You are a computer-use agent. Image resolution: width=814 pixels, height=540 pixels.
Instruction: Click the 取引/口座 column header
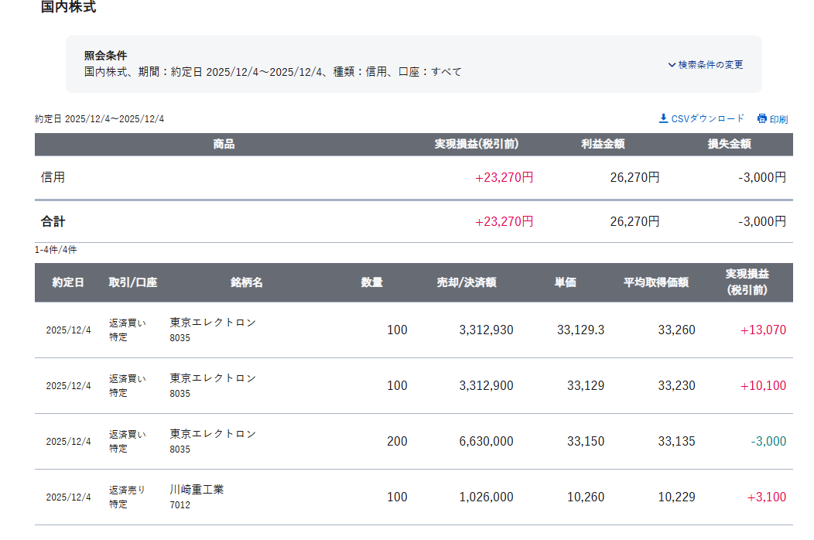click(133, 282)
